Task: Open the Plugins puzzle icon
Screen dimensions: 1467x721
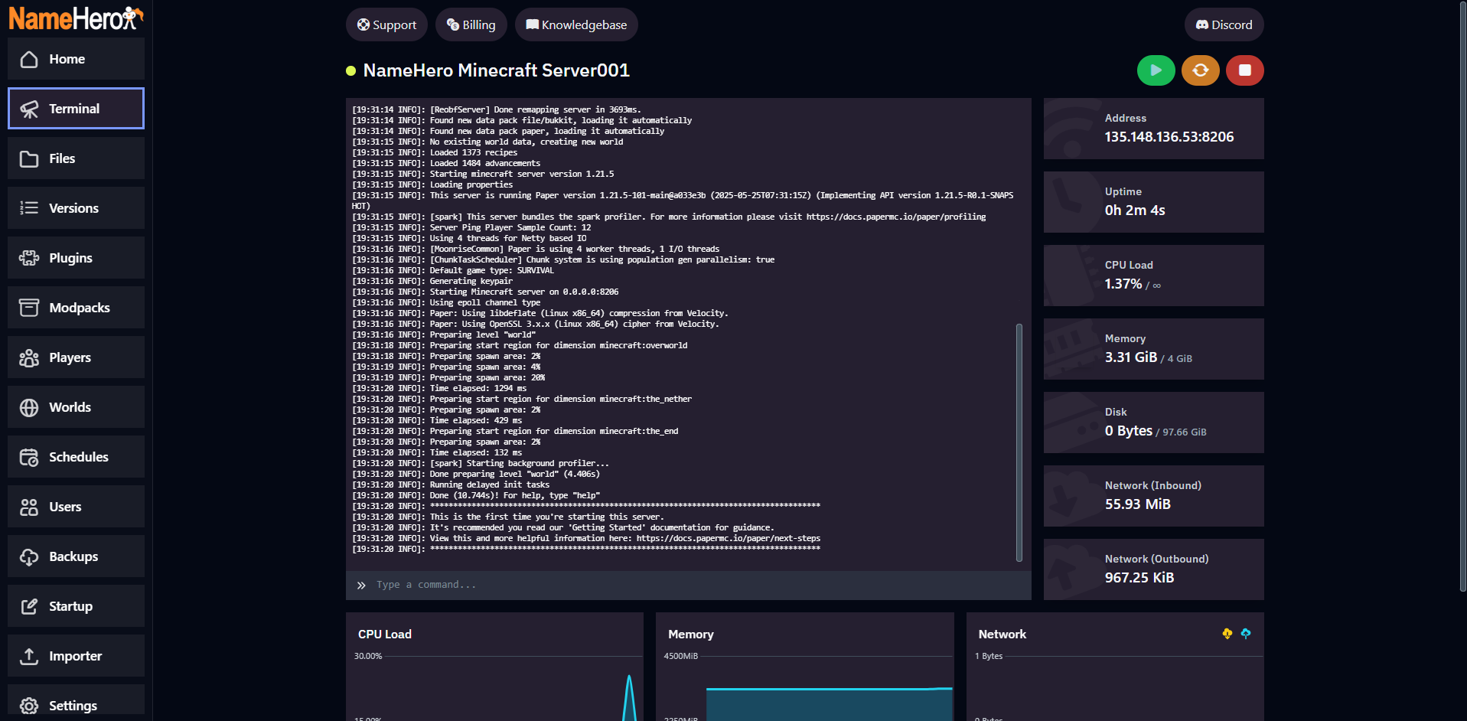Action: (x=29, y=258)
